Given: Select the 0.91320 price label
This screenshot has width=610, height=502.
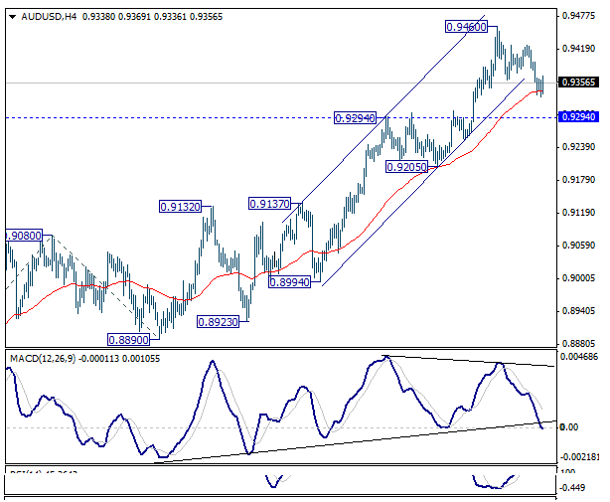Looking at the screenshot, I should (181, 207).
